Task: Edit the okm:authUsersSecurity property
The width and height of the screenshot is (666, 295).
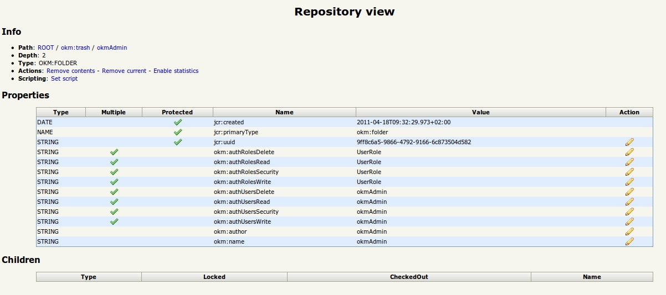Action: pyautogui.click(x=629, y=212)
